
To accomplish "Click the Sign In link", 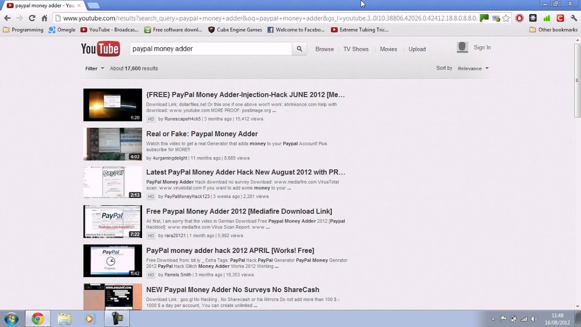I will tap(482, 47).
